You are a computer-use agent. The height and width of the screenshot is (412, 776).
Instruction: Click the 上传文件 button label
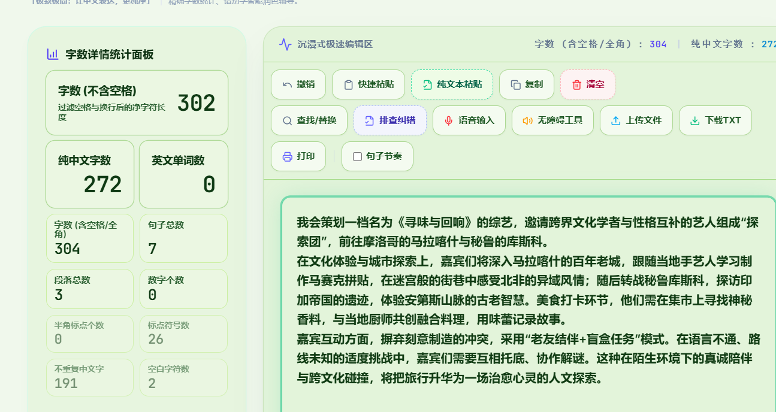(644, 120)
